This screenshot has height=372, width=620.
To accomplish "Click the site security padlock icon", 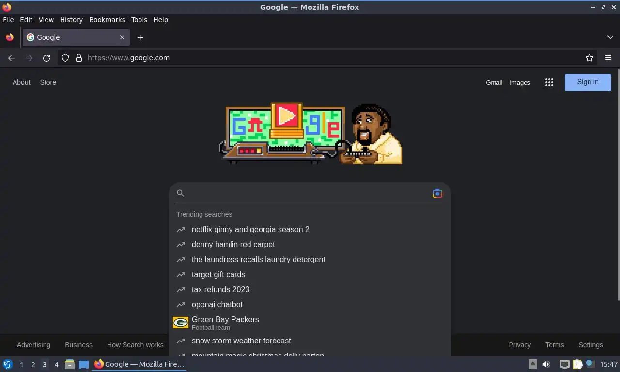I will (x=79, y=58).
